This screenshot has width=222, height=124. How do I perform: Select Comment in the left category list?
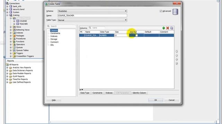point(54,42)
